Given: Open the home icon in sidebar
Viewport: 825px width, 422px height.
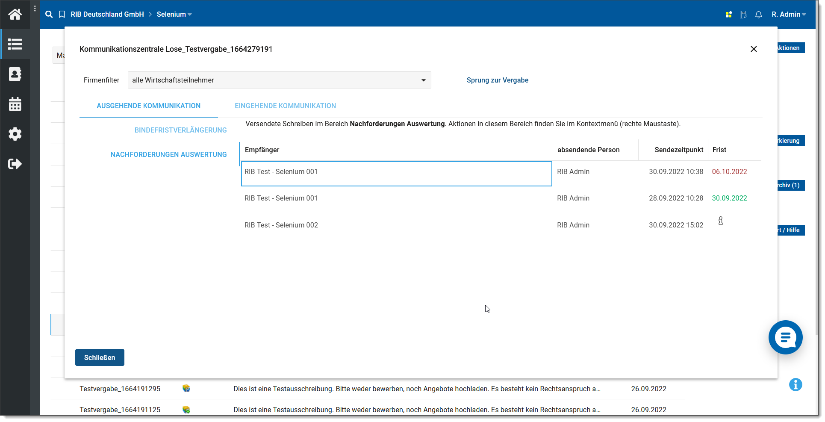Looking at the screenshot, I should [x=15, y=14].
